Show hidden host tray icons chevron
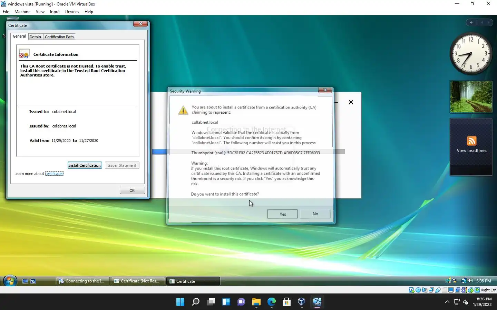Image resolution: width=497 pixels, height=310 pixels. click(447, 302)
